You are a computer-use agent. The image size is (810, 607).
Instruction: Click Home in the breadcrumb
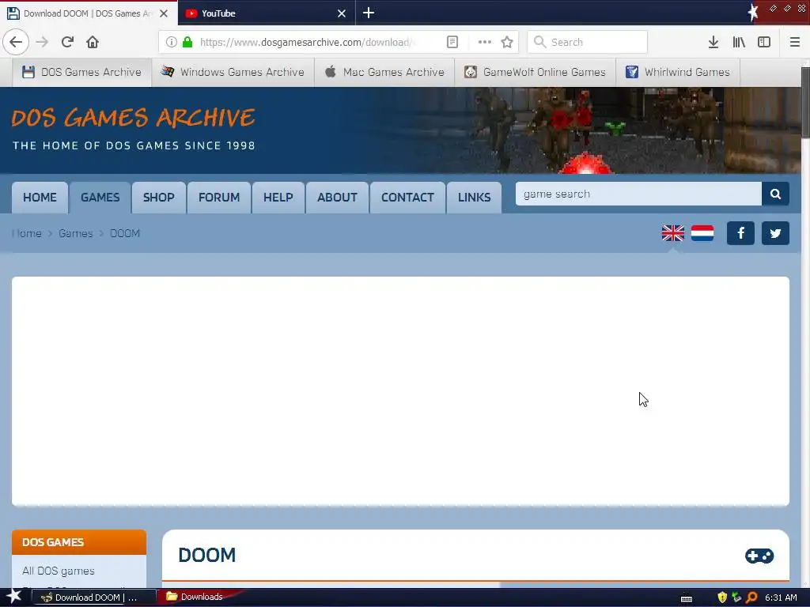(26, 233)
